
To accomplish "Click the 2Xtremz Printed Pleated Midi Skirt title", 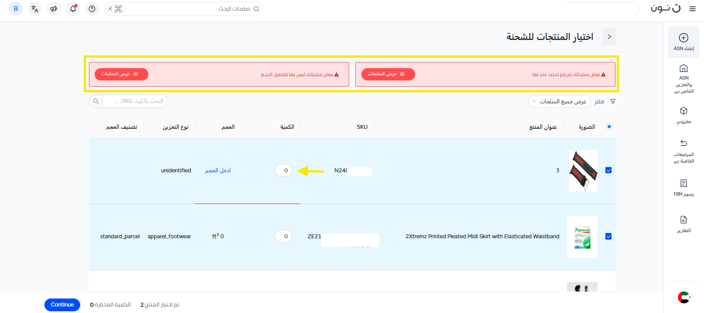I will tap(483, 237).
